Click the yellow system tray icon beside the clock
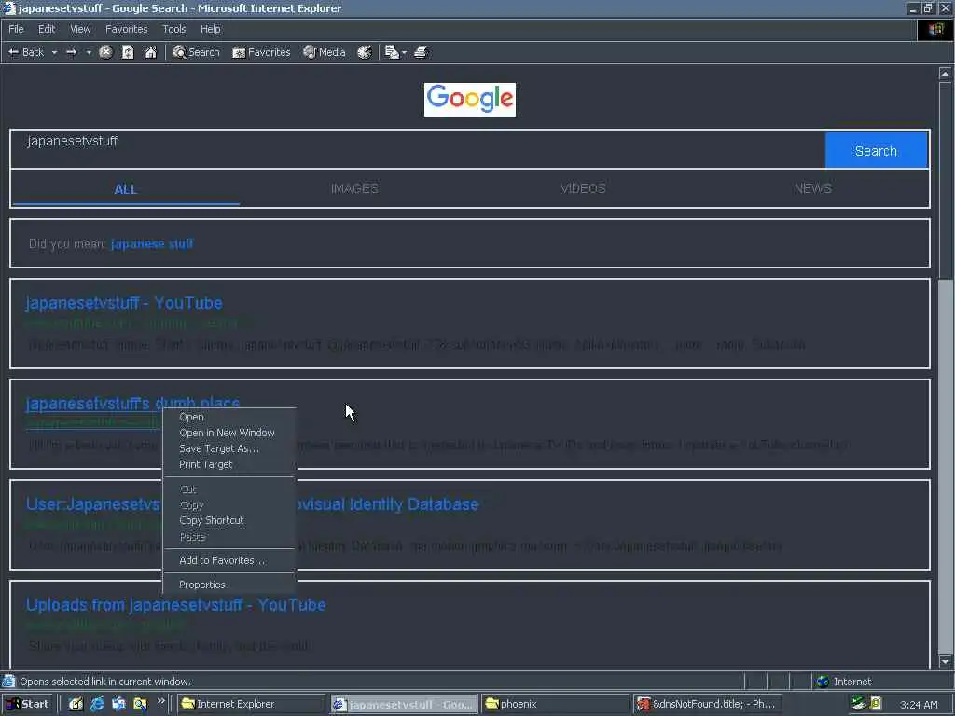Viewport: 955px width, 716px height. (x=876, y=704)
